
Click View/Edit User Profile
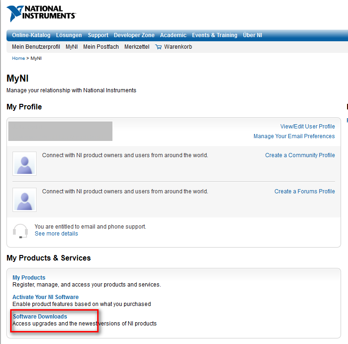[307, 126]
